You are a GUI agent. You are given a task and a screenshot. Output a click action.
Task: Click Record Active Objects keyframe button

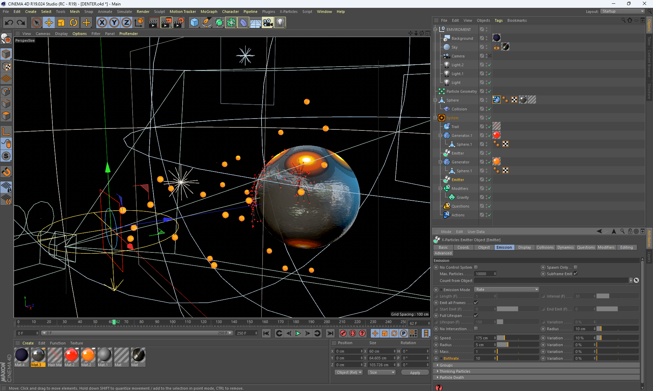343,333
